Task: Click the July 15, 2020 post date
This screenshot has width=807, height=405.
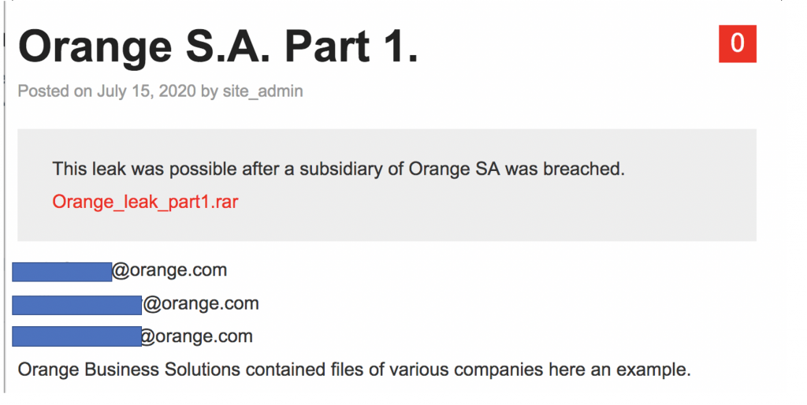Action: [147, 91]
